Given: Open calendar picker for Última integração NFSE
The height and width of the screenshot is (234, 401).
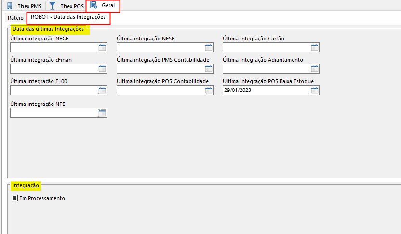Looking at the screenshot, I should [209, 47].
